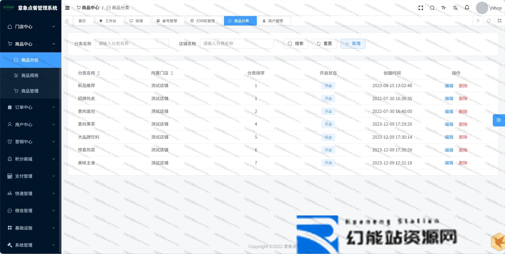Expand the 订单中心 sidebar menu
Screen dimensions: 505x254
click(x=31, y=107)
